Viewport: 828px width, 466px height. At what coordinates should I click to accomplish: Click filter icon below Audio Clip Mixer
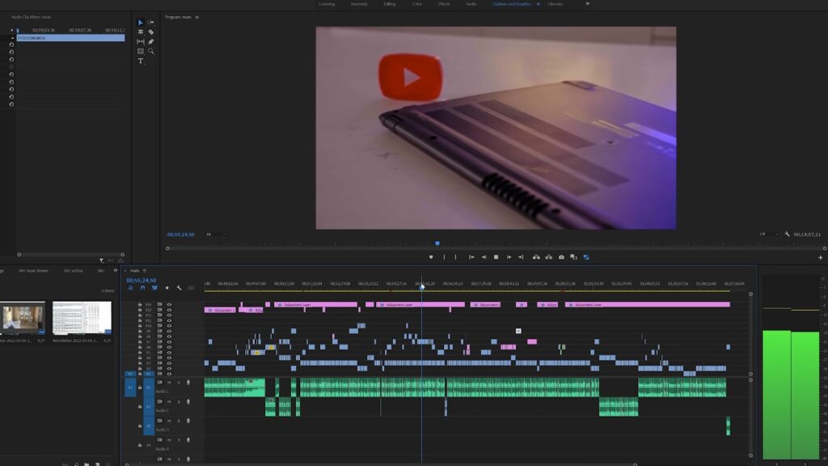click(x=101, y=261)
